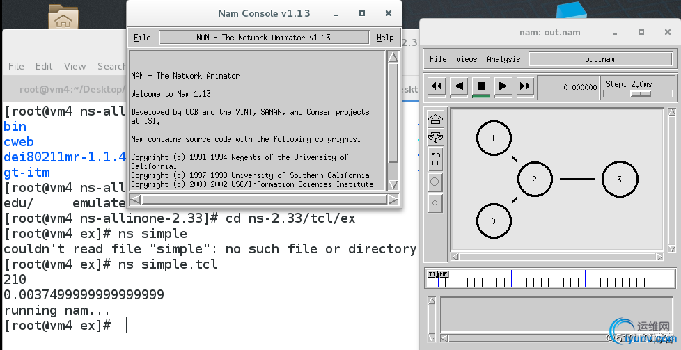Click 'cweb' directory in terminal
This screenshot has height=350, width=681.
pos(19,142)
